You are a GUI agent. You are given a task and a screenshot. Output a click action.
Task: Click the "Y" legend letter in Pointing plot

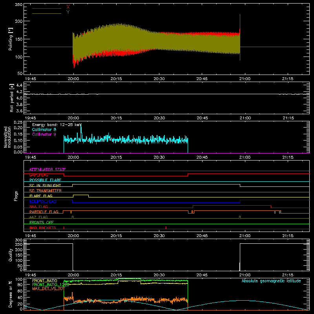click(68, 12)
